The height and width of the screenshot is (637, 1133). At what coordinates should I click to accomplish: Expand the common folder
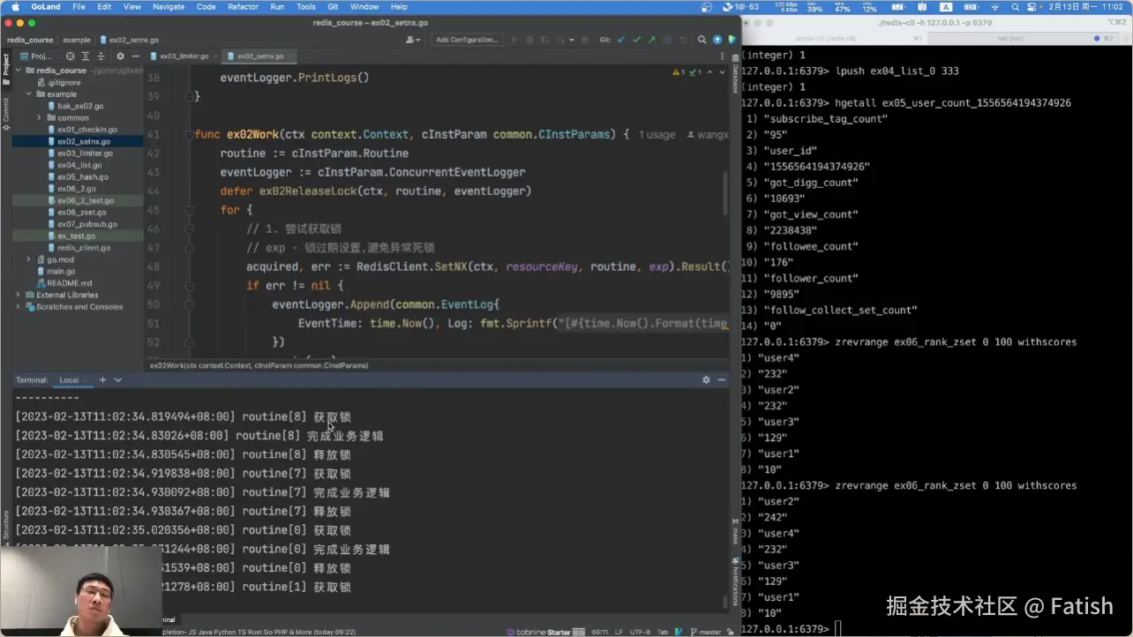[x=39, y=117]
